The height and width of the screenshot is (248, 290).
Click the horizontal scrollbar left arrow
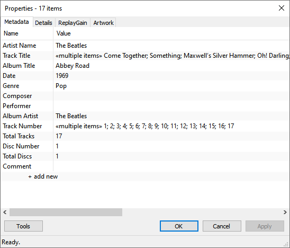[x=5, y=212]
